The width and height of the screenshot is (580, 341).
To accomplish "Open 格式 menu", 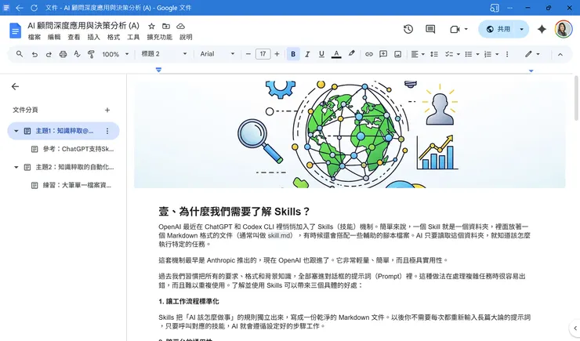I will [113, 37].
